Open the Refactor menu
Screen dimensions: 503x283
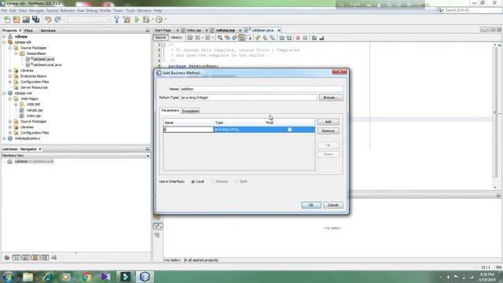pyautogui.click(x=68, y=10)
